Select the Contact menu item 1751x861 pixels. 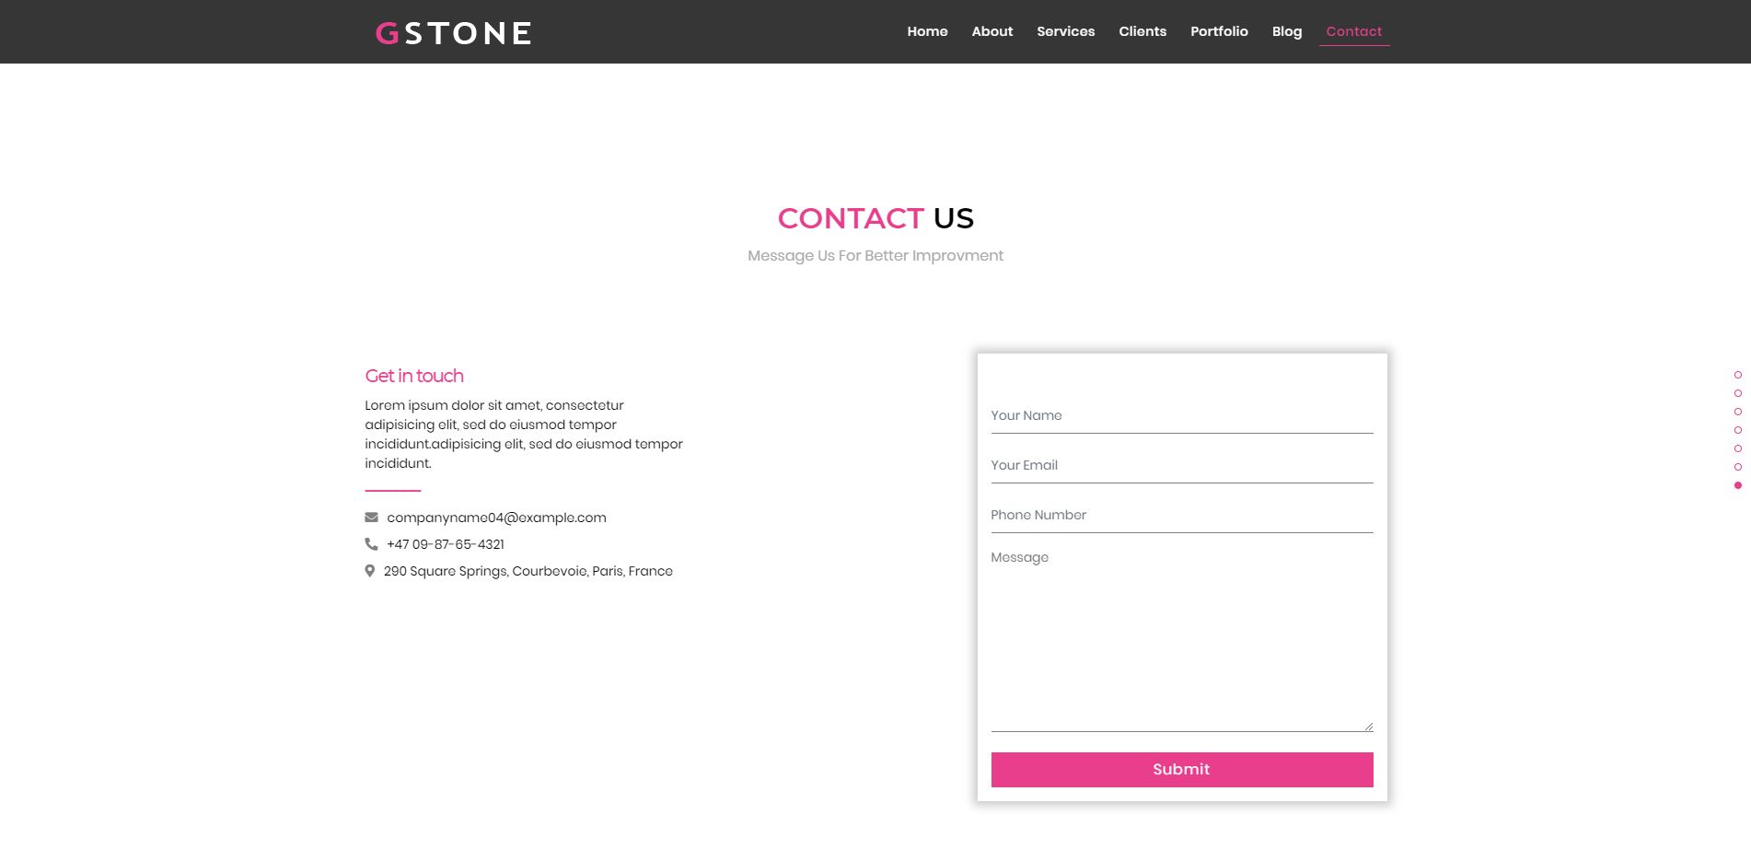point(1353,31)
